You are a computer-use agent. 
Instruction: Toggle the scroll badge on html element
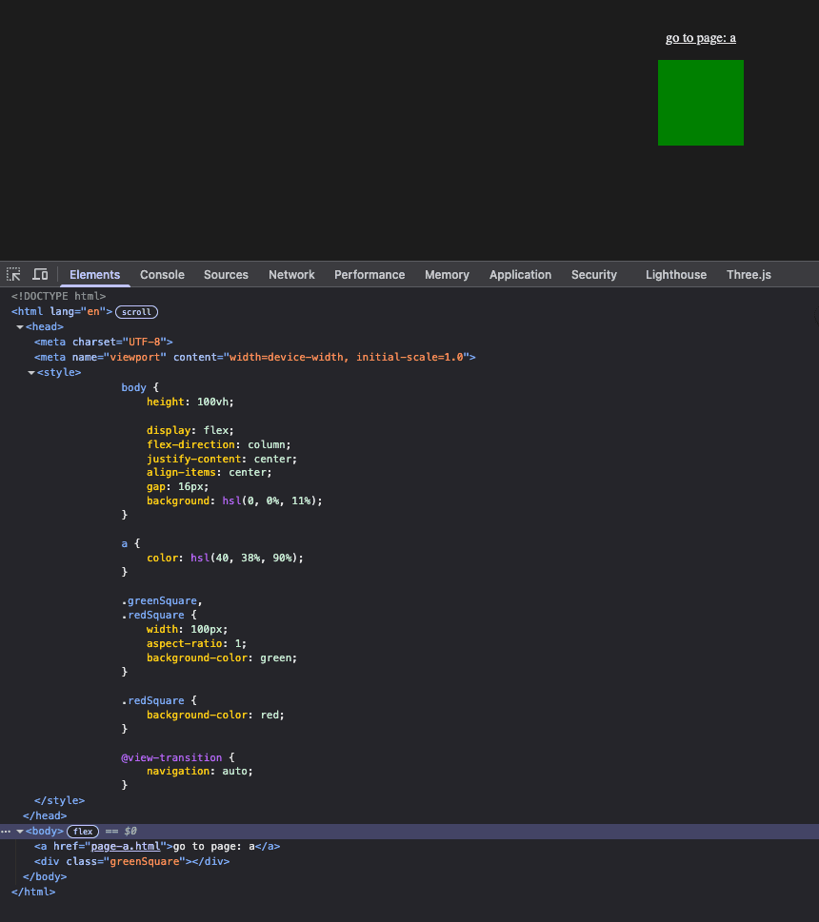pos(136,312)
